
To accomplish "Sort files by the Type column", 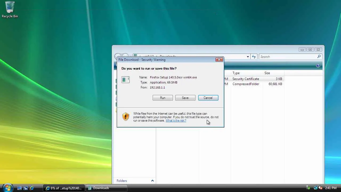I will coord(247,73).
